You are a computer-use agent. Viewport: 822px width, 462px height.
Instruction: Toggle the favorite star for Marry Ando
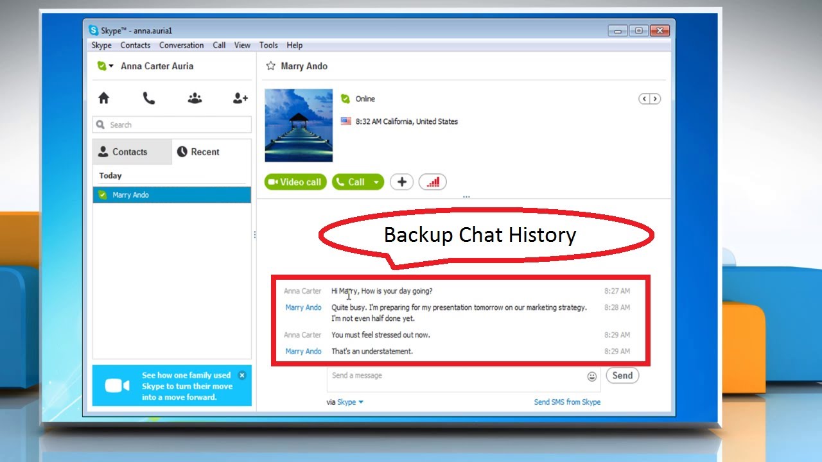tap(270, 66)
